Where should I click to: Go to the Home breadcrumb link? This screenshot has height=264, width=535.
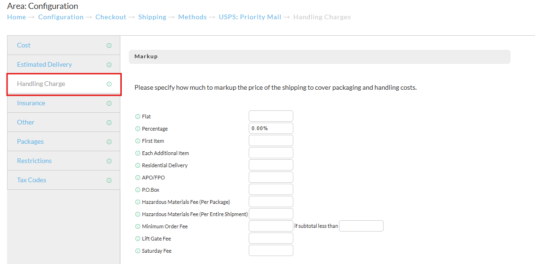16,17
